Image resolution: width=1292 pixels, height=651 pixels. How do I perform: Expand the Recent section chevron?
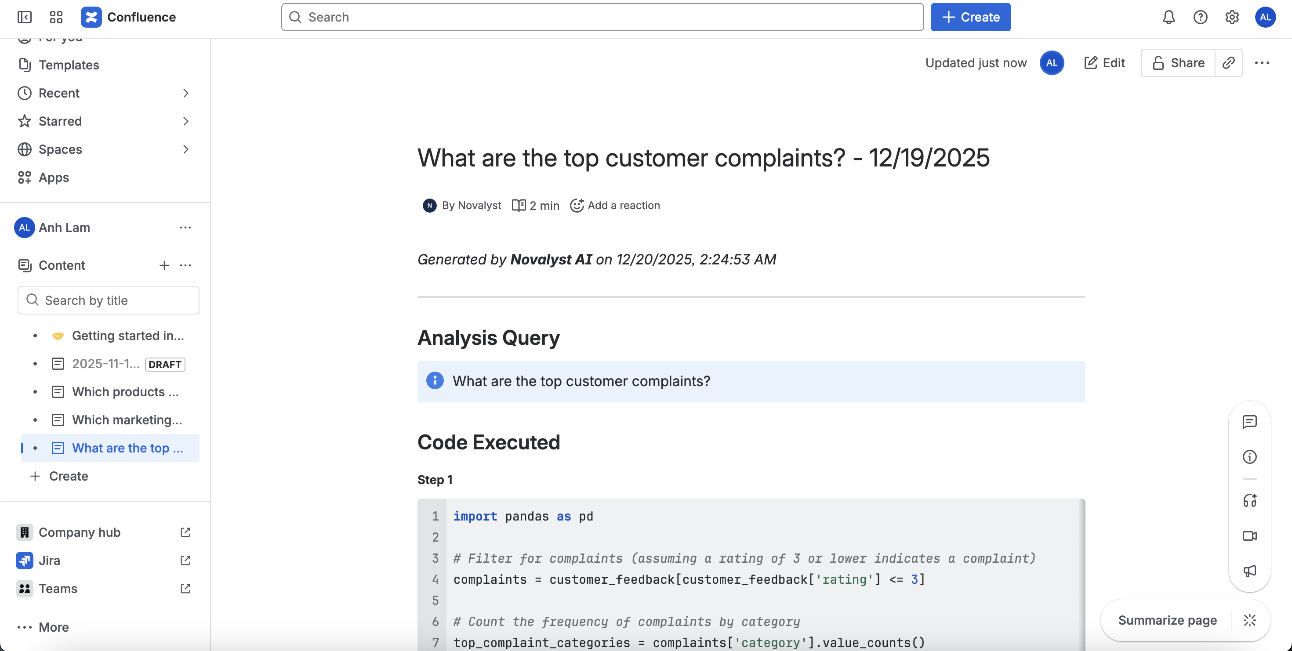click(x=185, y=93)
